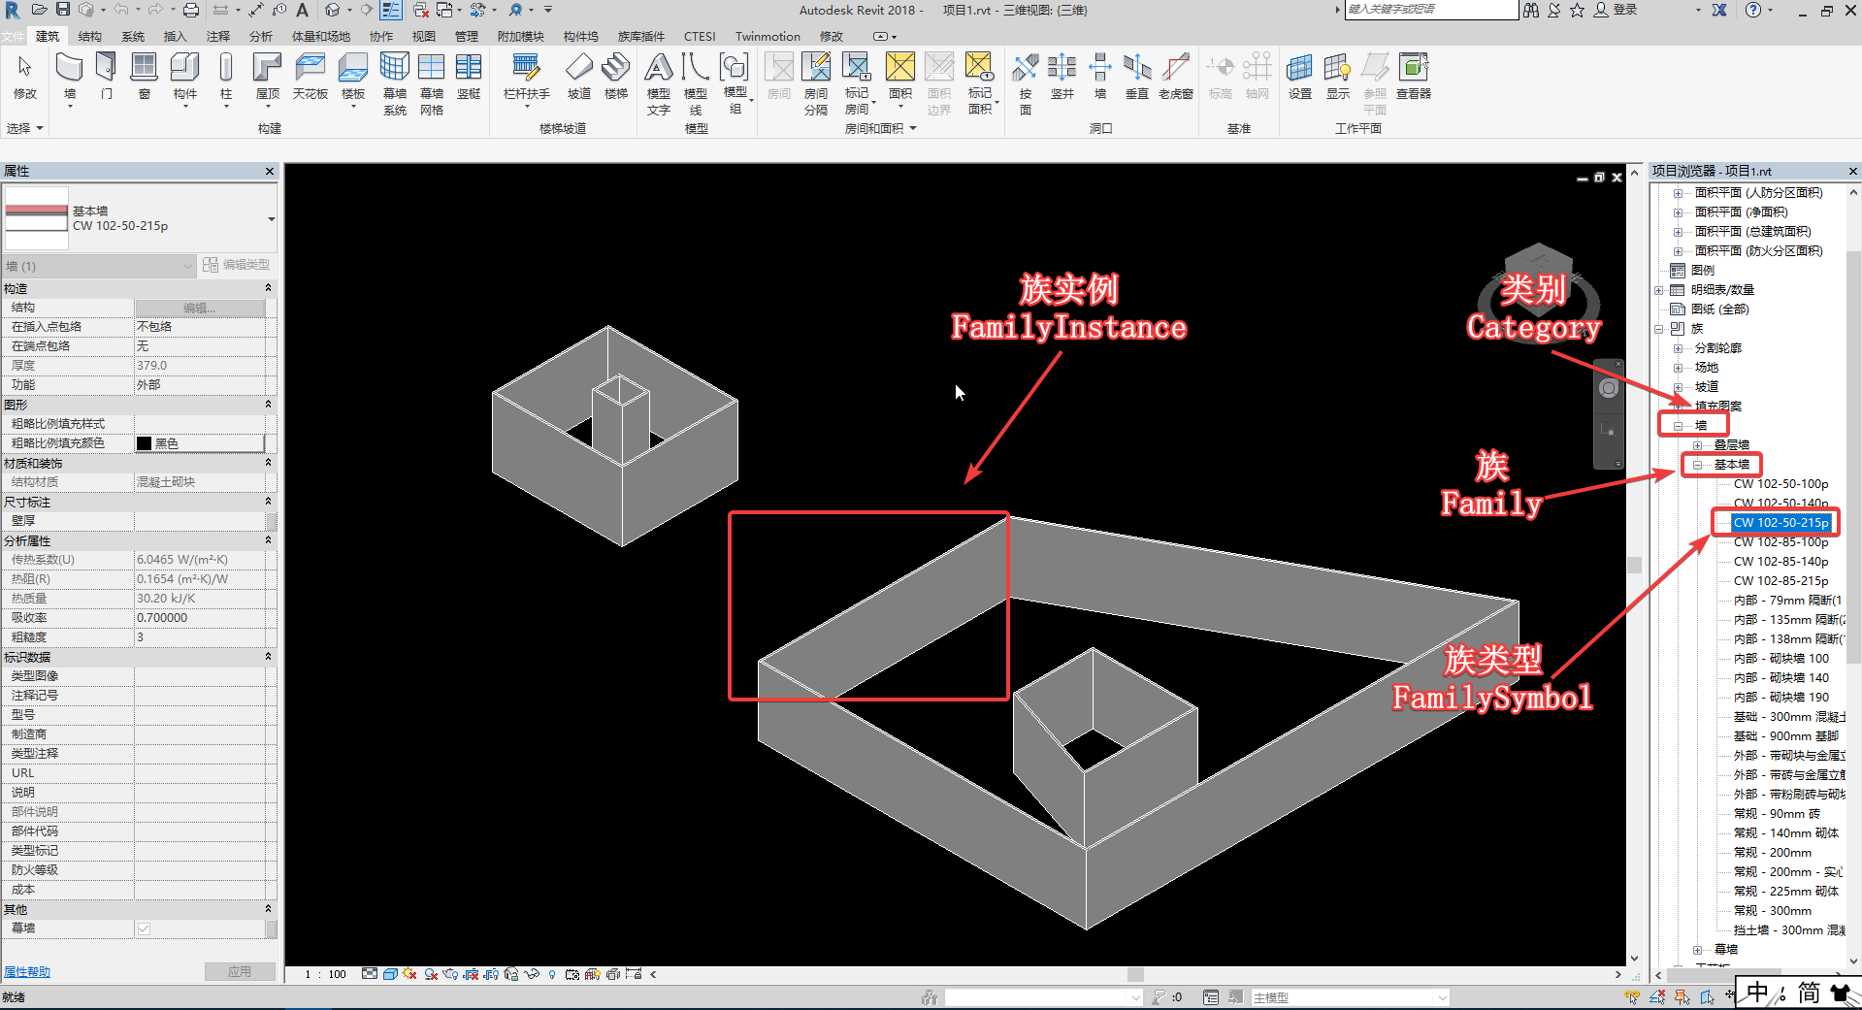
Task: Select the Ramp tool
Action: [579, 78]
